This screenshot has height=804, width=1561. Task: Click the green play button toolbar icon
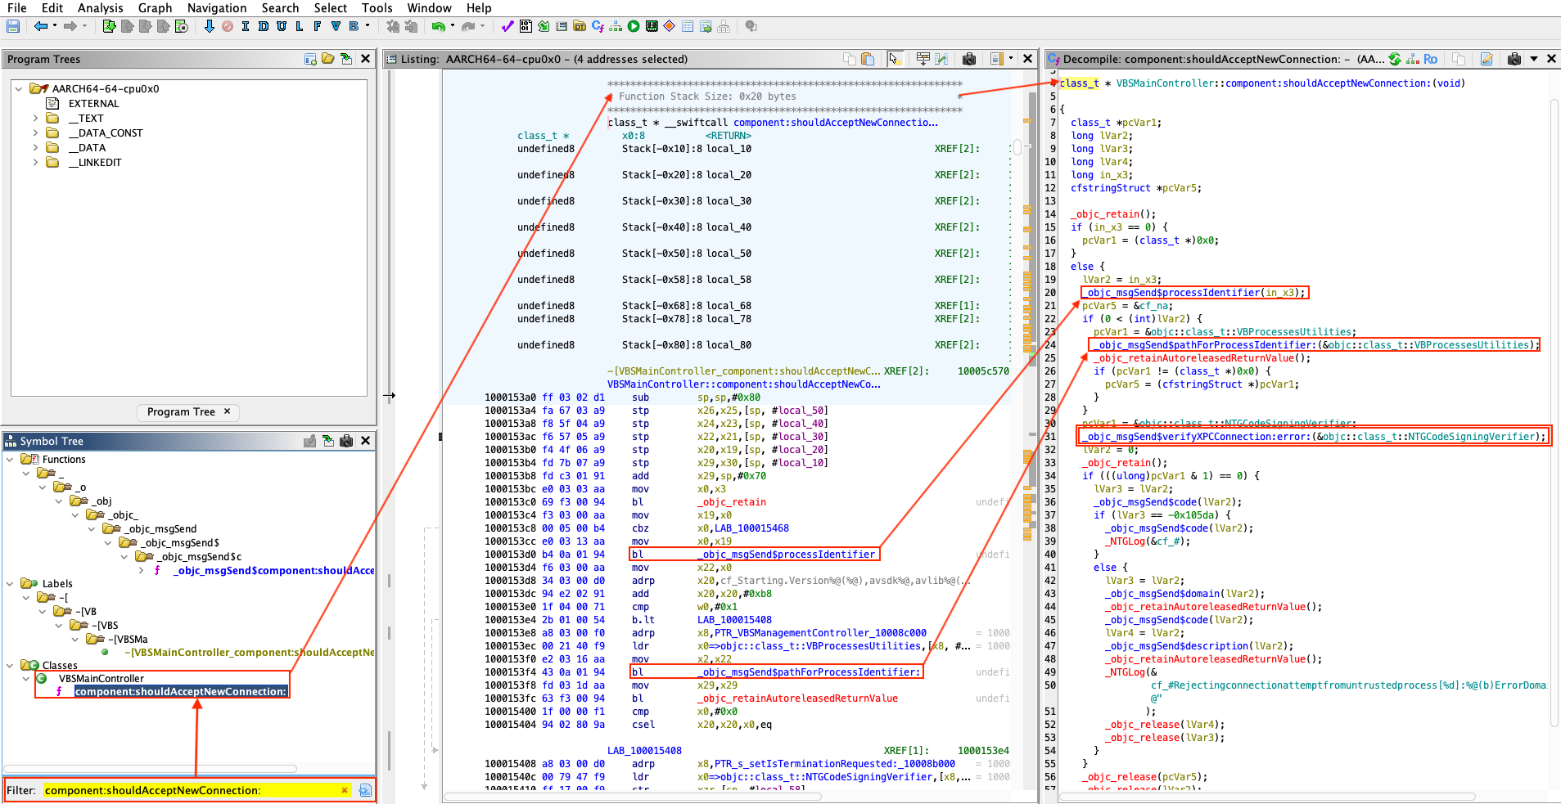[634, 26]
